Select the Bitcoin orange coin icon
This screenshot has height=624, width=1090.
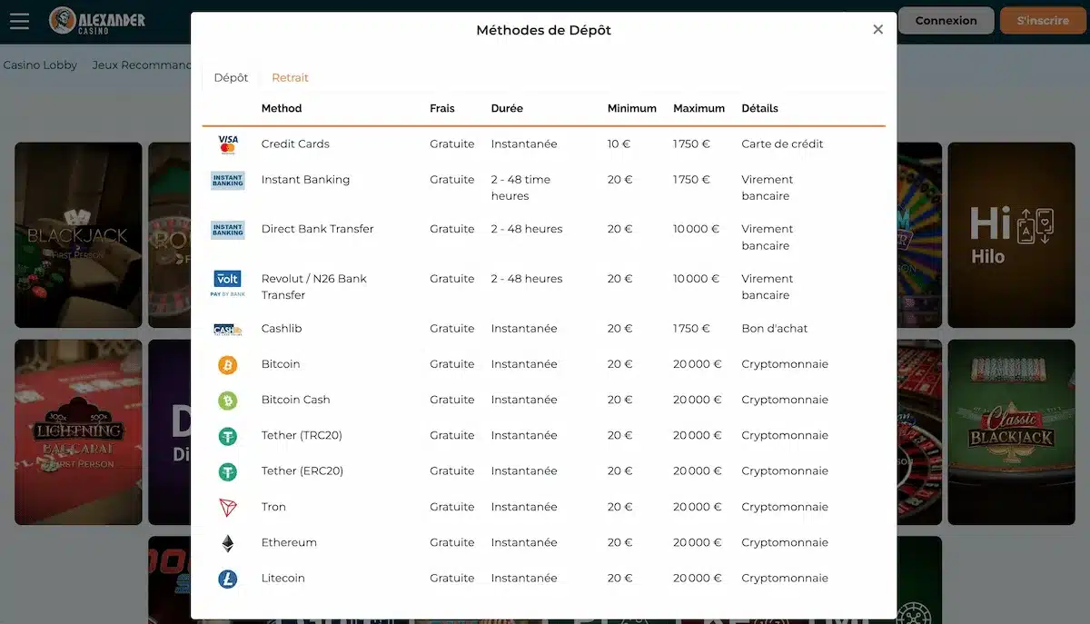tap(227, 365)
